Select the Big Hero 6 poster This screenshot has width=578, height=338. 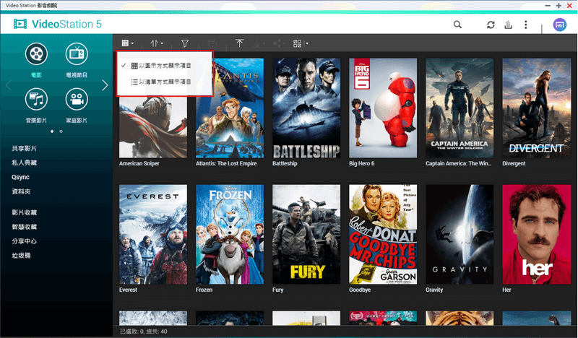click(383, 108)
